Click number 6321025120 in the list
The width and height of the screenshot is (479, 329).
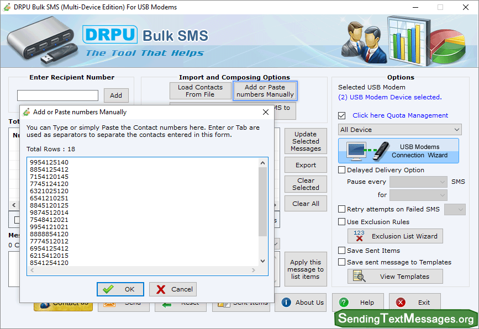49,191
